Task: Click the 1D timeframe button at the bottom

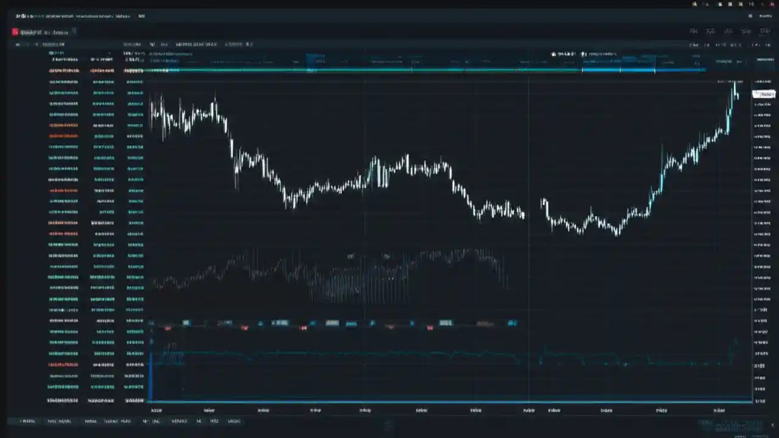Action: [198, 420]
